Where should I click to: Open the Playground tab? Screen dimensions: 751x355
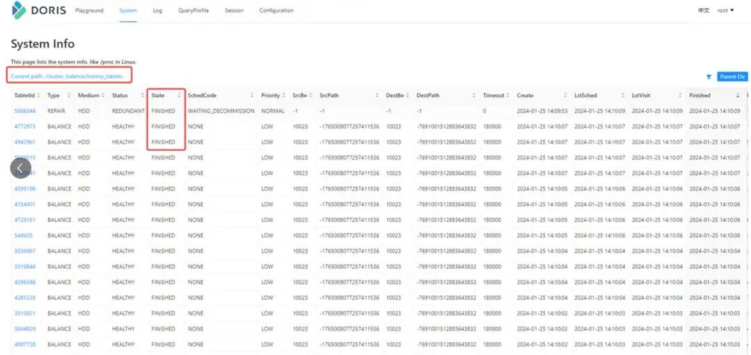pyautogui.click(x=89, y=10)
